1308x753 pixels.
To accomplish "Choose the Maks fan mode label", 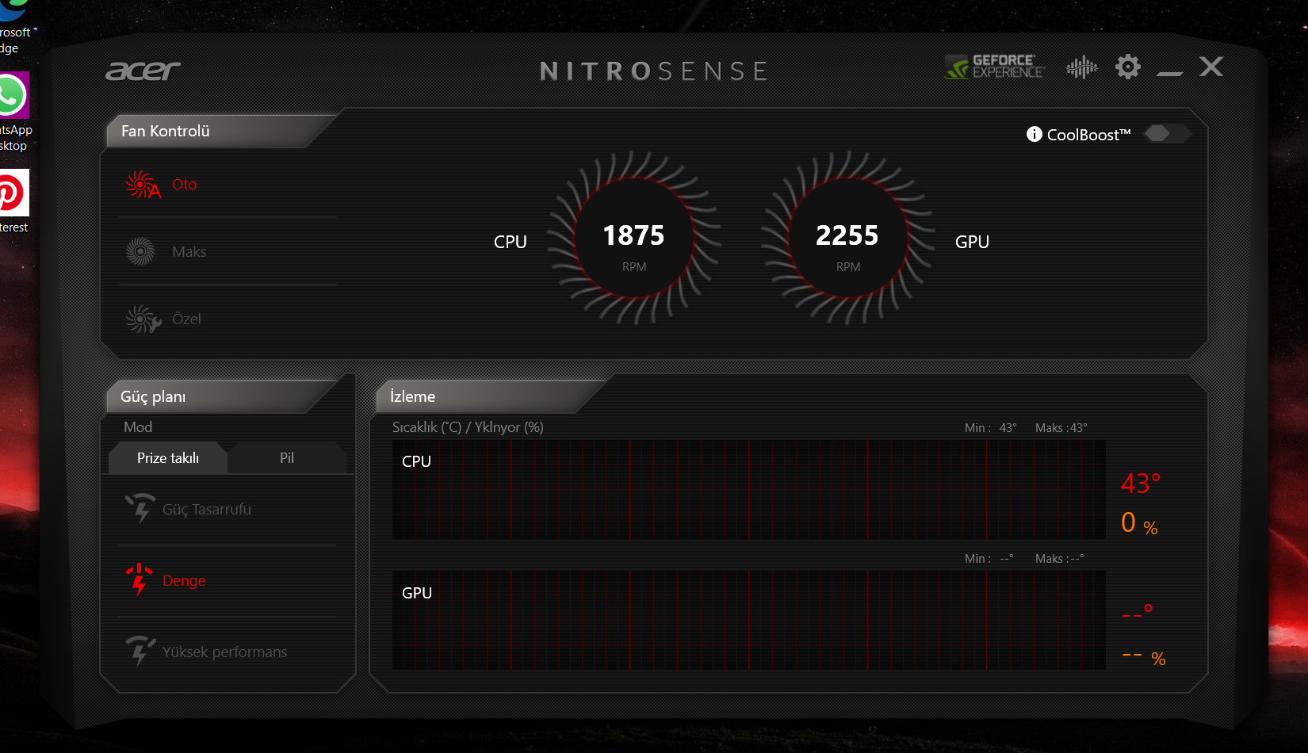I will (x=189, y=252).
